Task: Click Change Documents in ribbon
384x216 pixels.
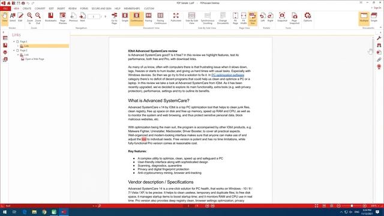Action: (x=223, y=18)
